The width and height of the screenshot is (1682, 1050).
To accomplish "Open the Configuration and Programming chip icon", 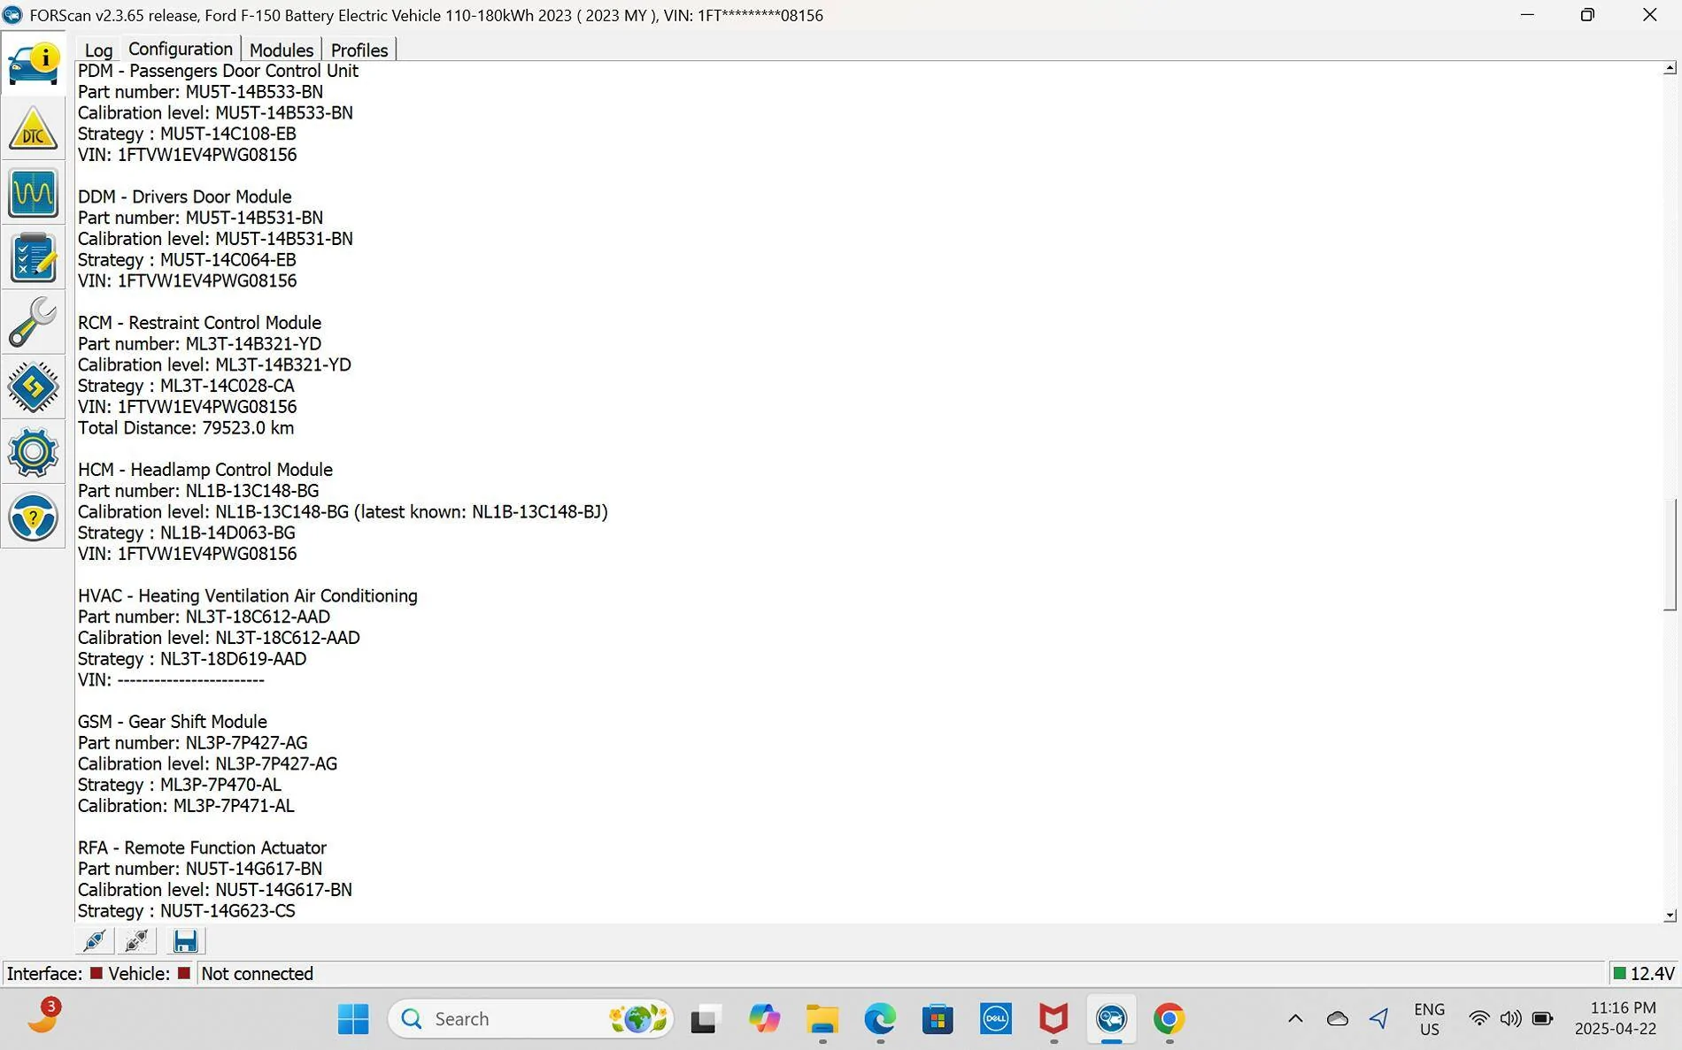I will click(x=34, y=387).
